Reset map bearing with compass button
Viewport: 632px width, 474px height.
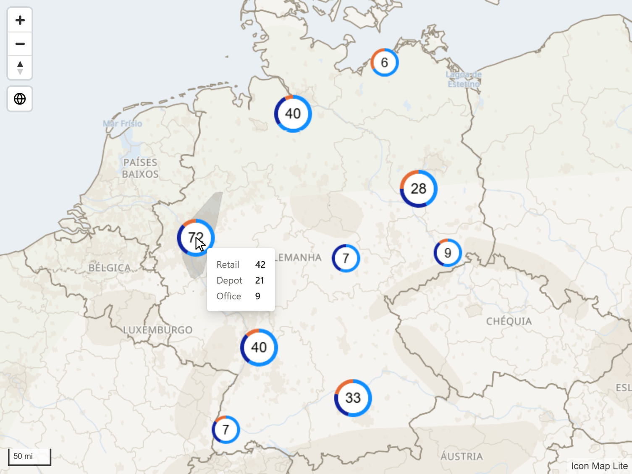[20, 68]
